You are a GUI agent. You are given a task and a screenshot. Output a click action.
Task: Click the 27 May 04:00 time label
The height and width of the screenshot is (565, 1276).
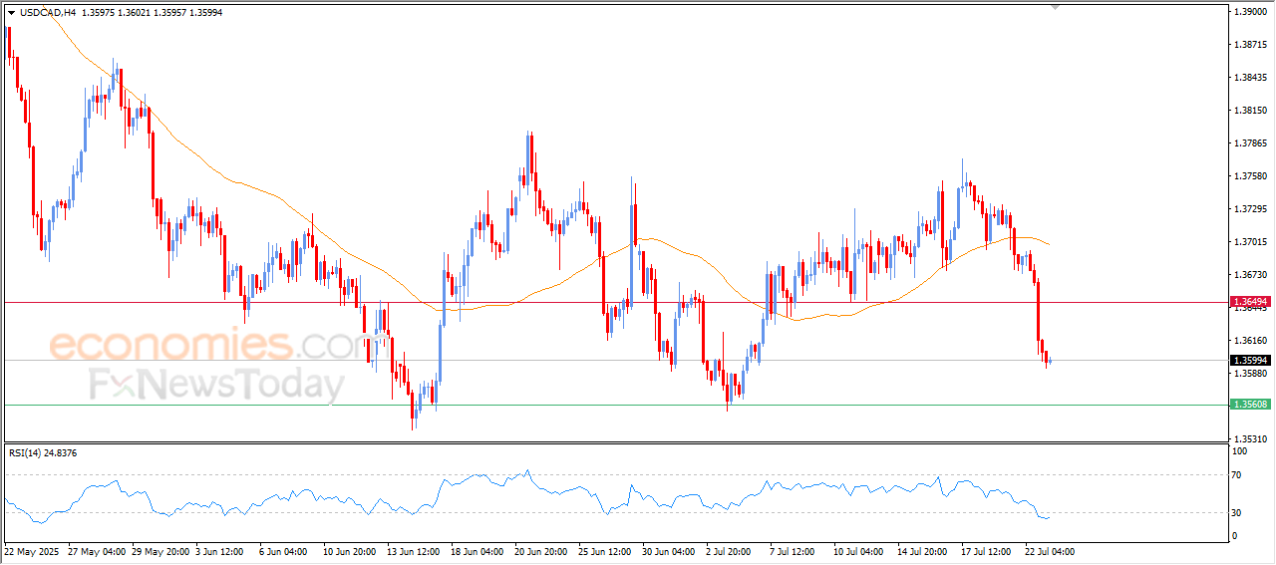click(x=96, y=551)
